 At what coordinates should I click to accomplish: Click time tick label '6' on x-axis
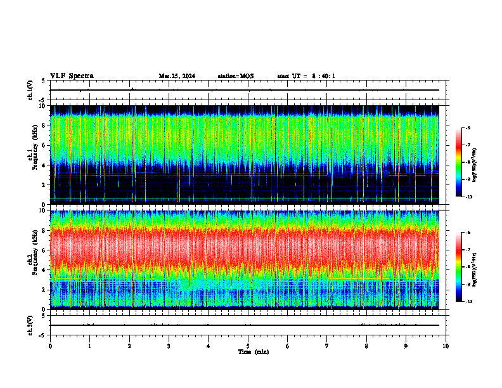(288, 346)
